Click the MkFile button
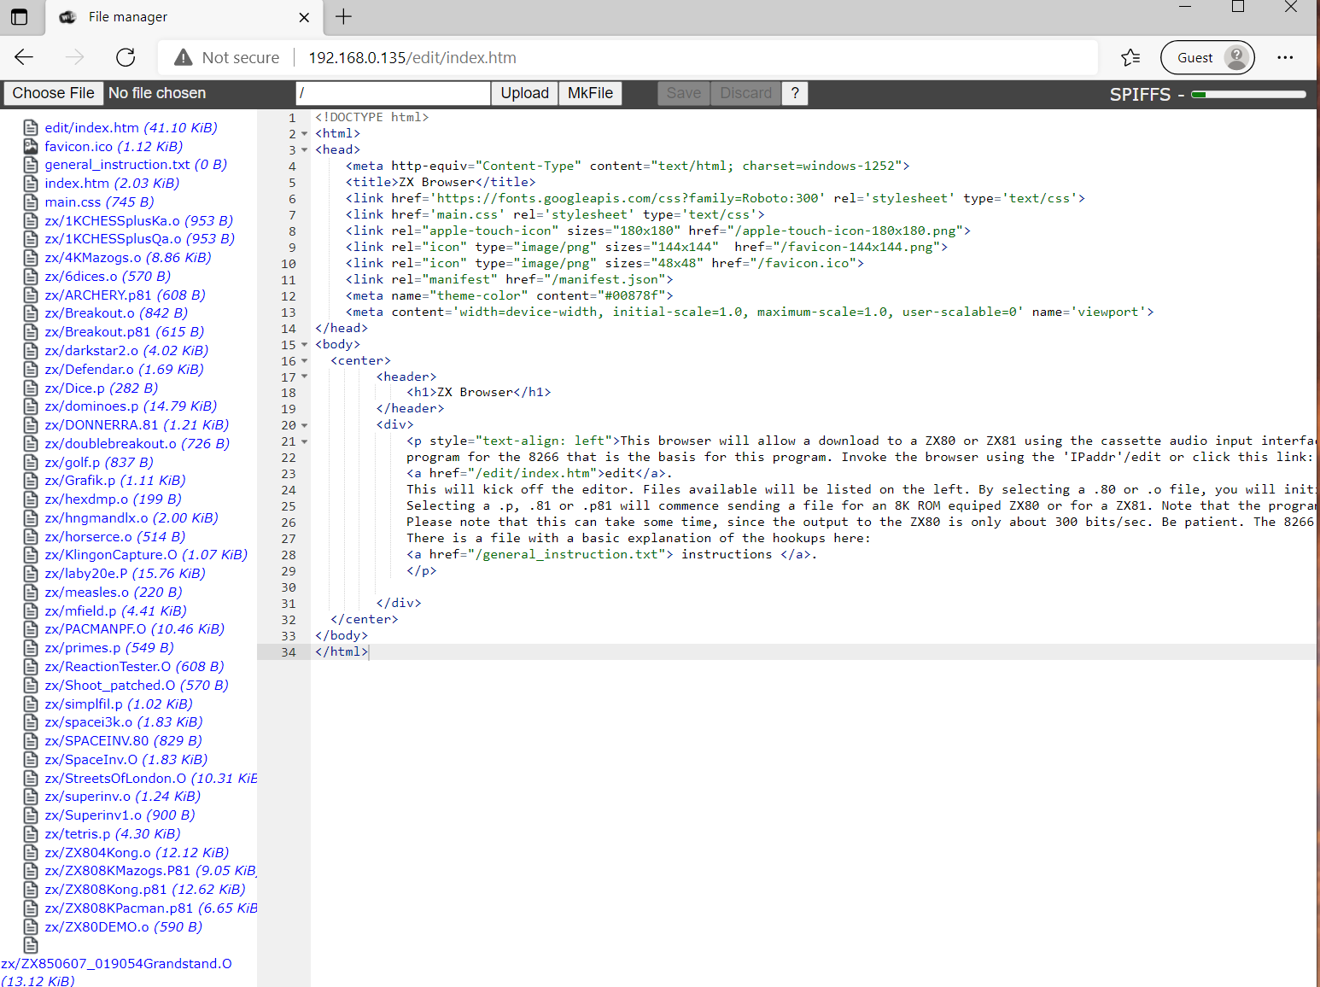 [x=590, y=93]
